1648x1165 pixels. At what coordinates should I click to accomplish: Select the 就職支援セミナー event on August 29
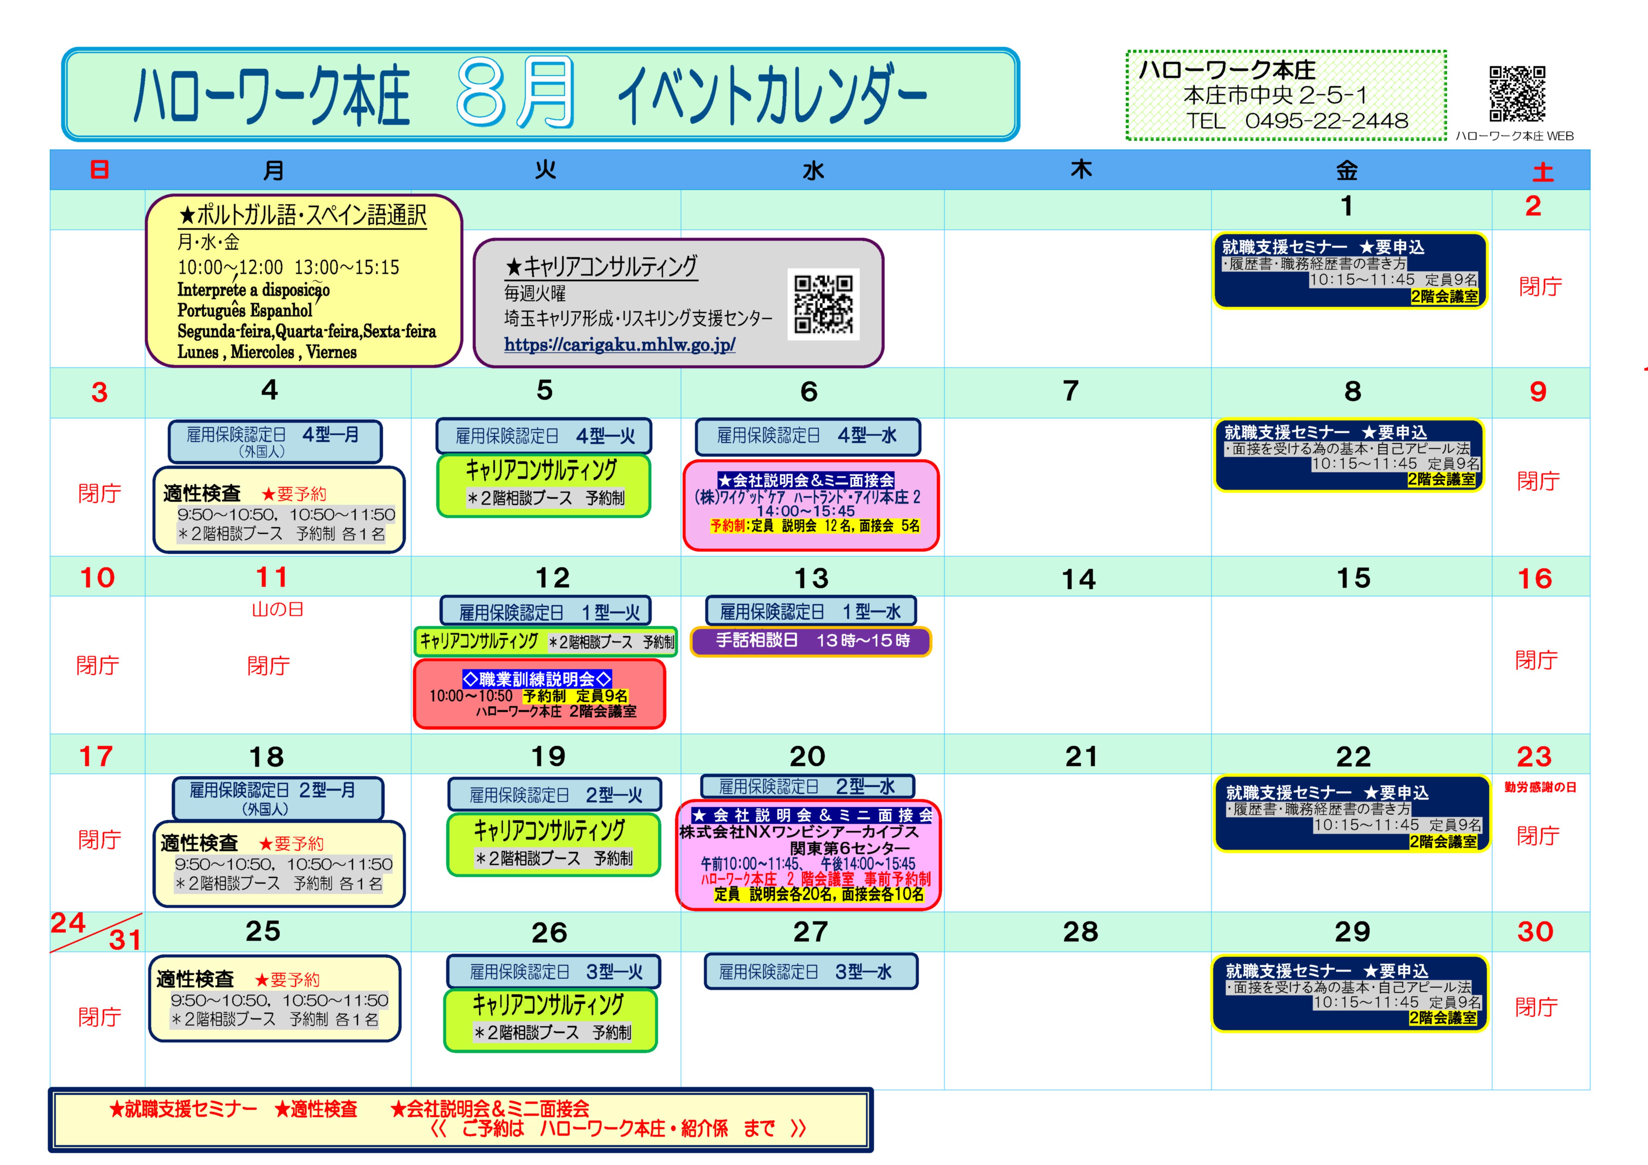click(1349, 994)
